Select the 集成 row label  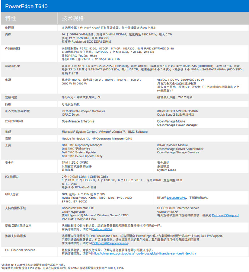[8, 132]
